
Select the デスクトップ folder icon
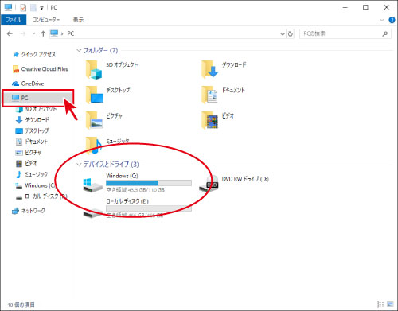95,95
